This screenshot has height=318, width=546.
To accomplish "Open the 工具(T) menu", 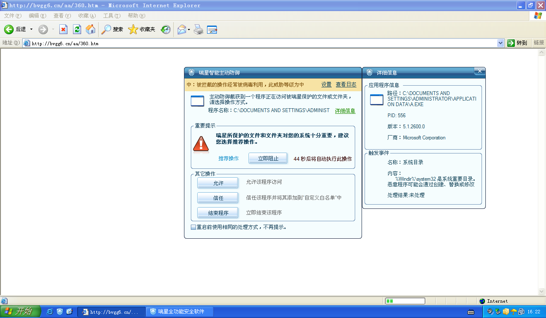I will click(112, 16).
